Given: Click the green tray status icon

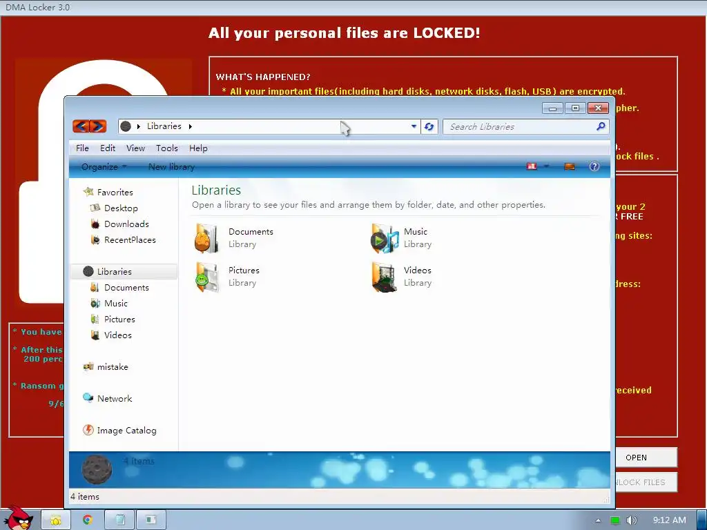Looking at the screenshot, I should (x=615, y=520).
